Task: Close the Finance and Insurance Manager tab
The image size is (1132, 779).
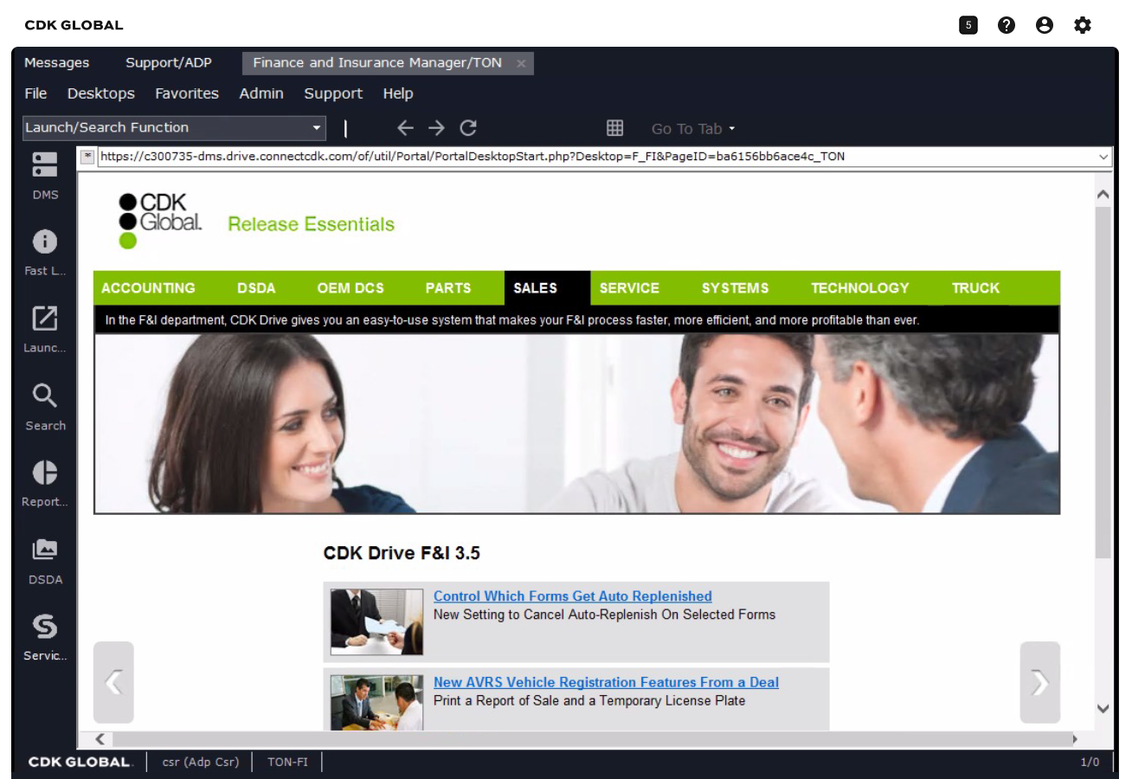Action: tap(521, 63)
